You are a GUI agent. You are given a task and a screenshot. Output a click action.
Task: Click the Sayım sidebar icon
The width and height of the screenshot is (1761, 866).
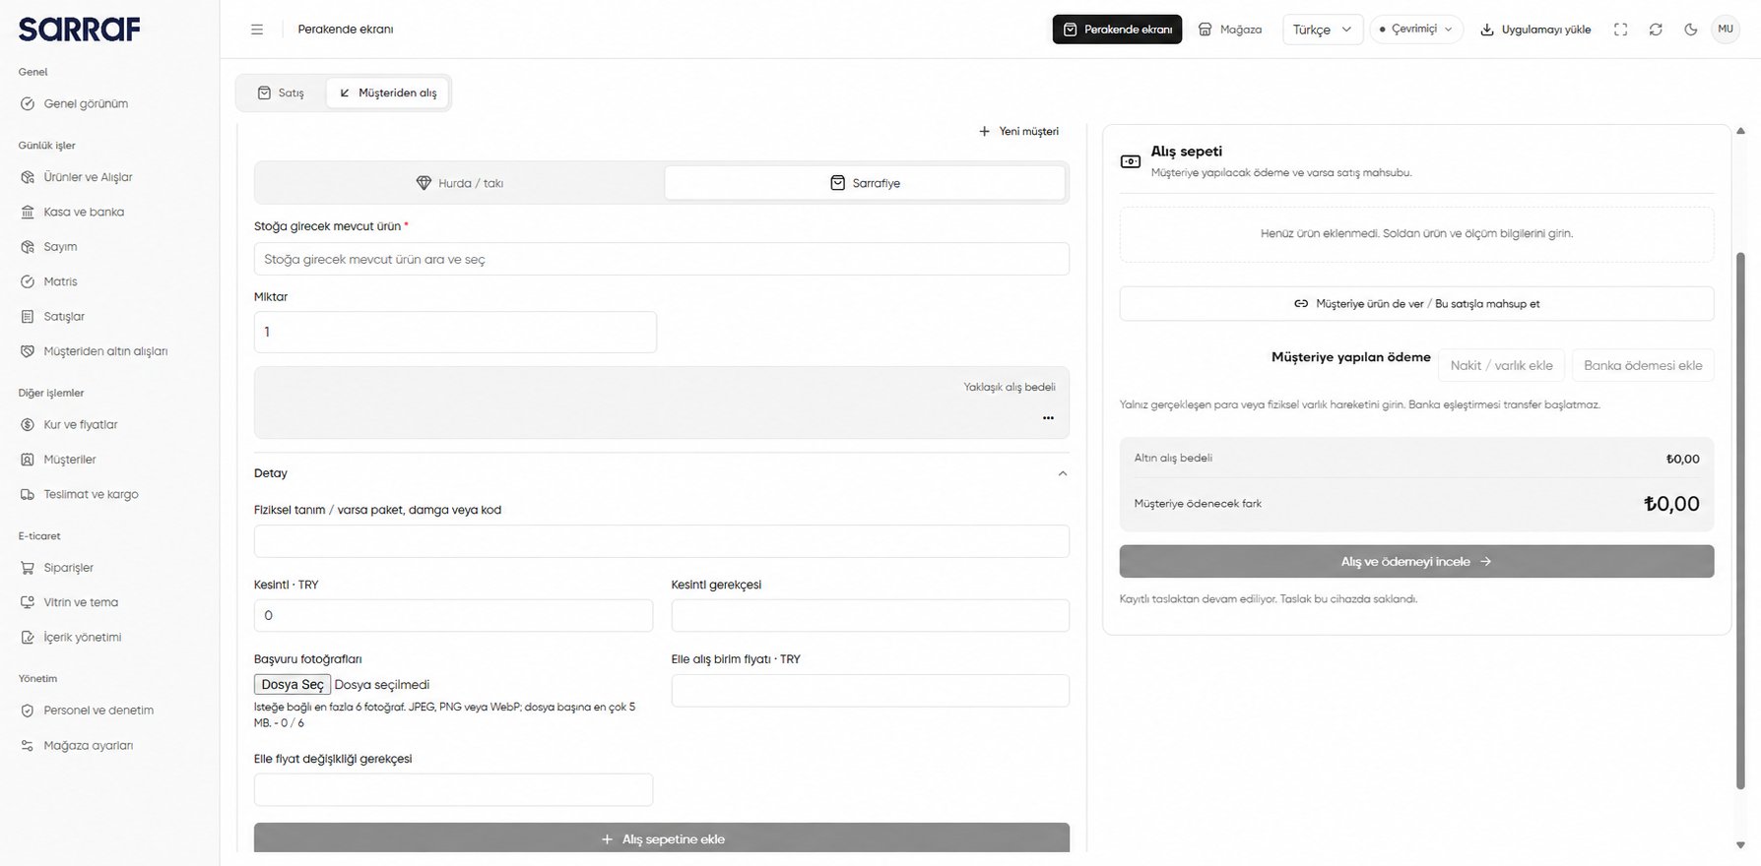(x=28, y=247)
